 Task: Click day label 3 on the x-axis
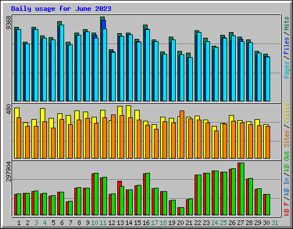(36, 223)
